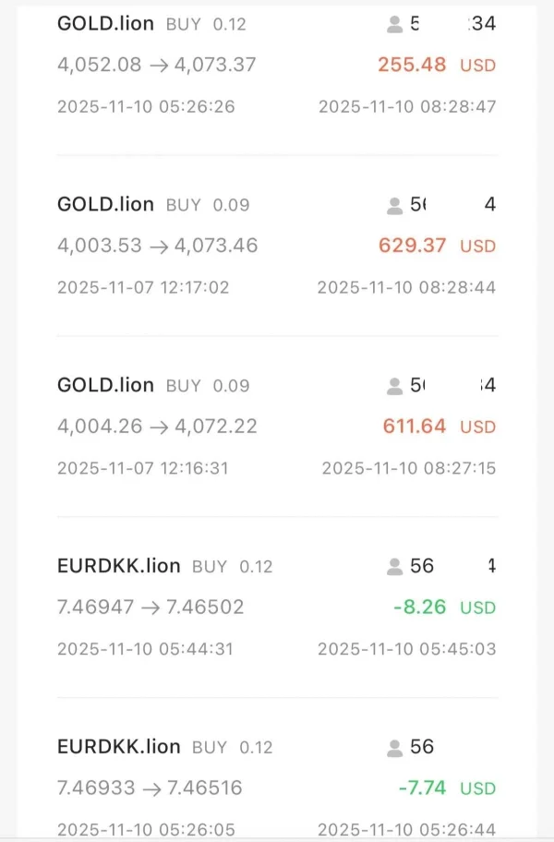Click the account icon above the -7.74 loss

(x=395, y=748)
